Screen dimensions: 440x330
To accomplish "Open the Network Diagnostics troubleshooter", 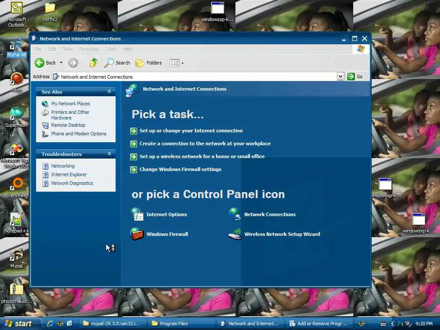I will point(72,183).
